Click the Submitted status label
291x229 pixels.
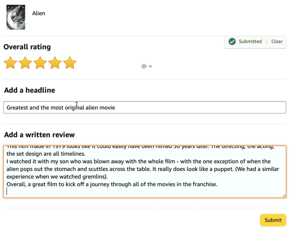pos(250,41)
